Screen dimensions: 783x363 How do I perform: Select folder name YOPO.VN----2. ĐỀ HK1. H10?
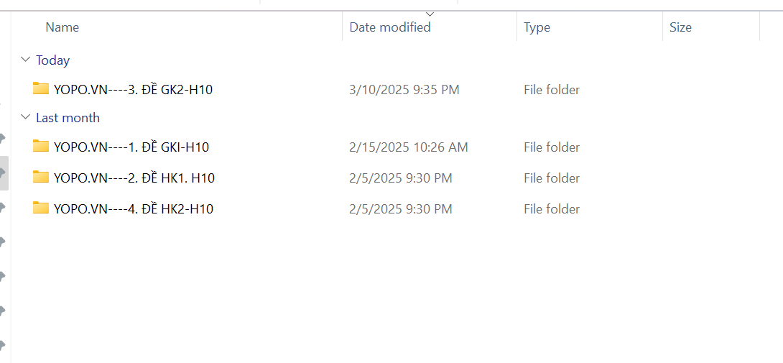point(134,178)
